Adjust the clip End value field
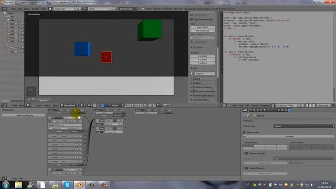The width and height of the screenshot is (336, 189). [x=203, y=30]
